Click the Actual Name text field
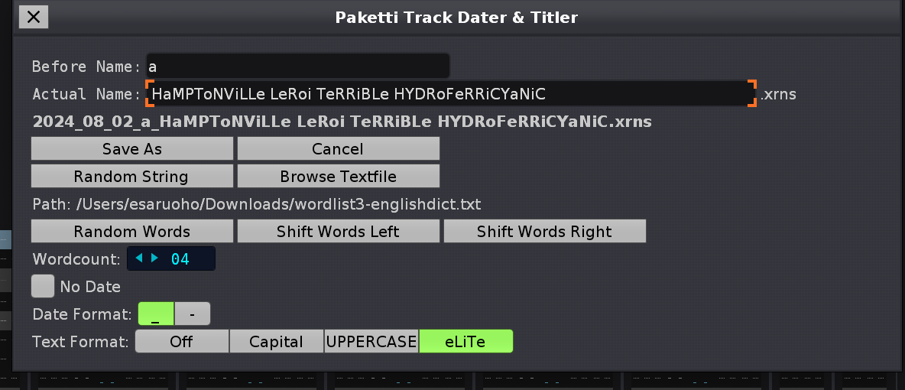The image size is (905, 390). [451, 94]
